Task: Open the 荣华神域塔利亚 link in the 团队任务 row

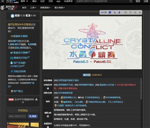Action: click(x=65, y=93)
